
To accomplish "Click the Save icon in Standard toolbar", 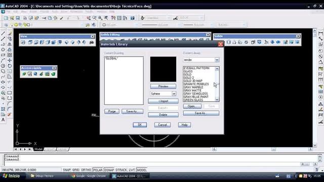I will click(x=18, y=18).
